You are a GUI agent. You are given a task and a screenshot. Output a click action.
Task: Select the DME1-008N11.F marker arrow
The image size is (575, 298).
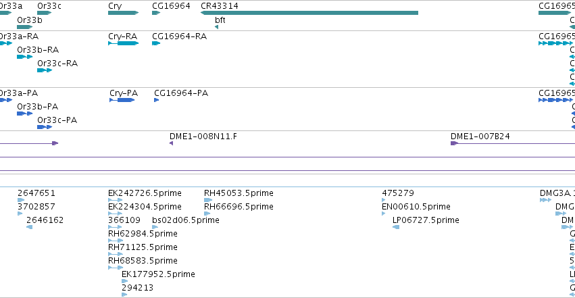pos(171,143)
